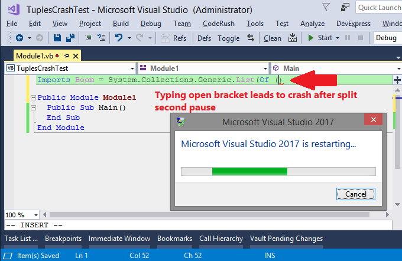Screen dimensions: 402x261
Task: Click the Redo arrow icon
Action: pos(140,38)
